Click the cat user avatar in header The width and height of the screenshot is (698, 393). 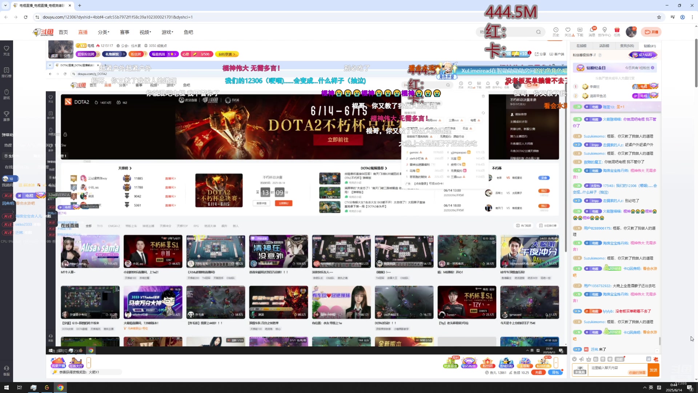(x=631, y=32)
